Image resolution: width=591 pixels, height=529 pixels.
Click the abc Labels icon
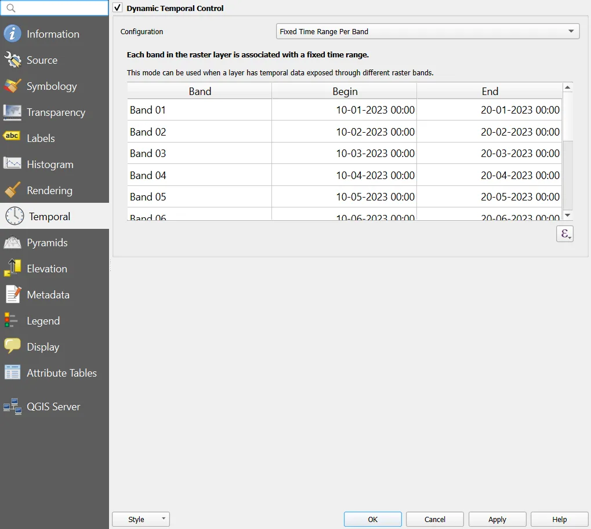(x=12, y=136)
